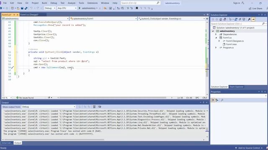The image size is (268, 150).
Task: Switch to Team Explorer tab
Action: (236, 87)
